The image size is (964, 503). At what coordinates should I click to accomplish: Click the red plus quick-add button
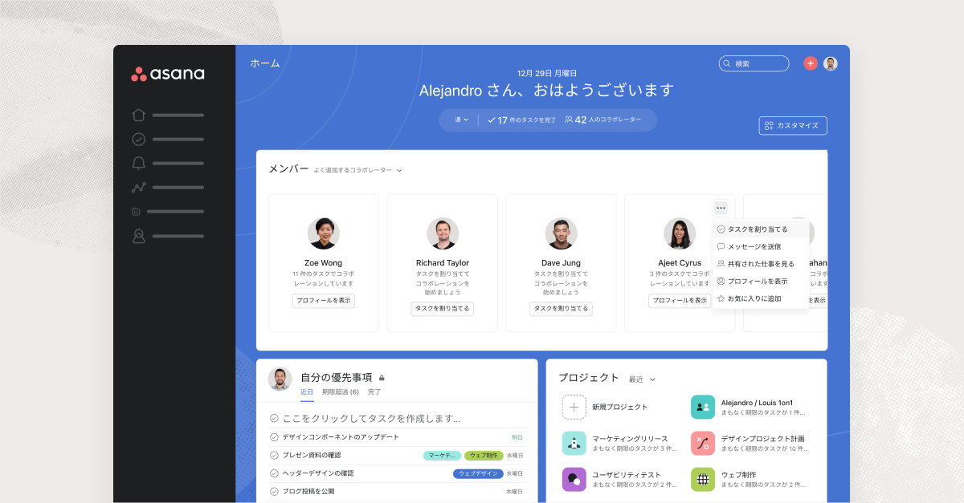tap(811, 63)
